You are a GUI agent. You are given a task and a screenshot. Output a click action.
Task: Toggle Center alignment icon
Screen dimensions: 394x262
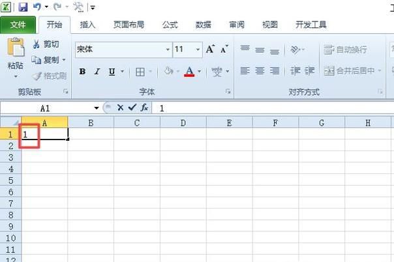[x=260, y=71]
